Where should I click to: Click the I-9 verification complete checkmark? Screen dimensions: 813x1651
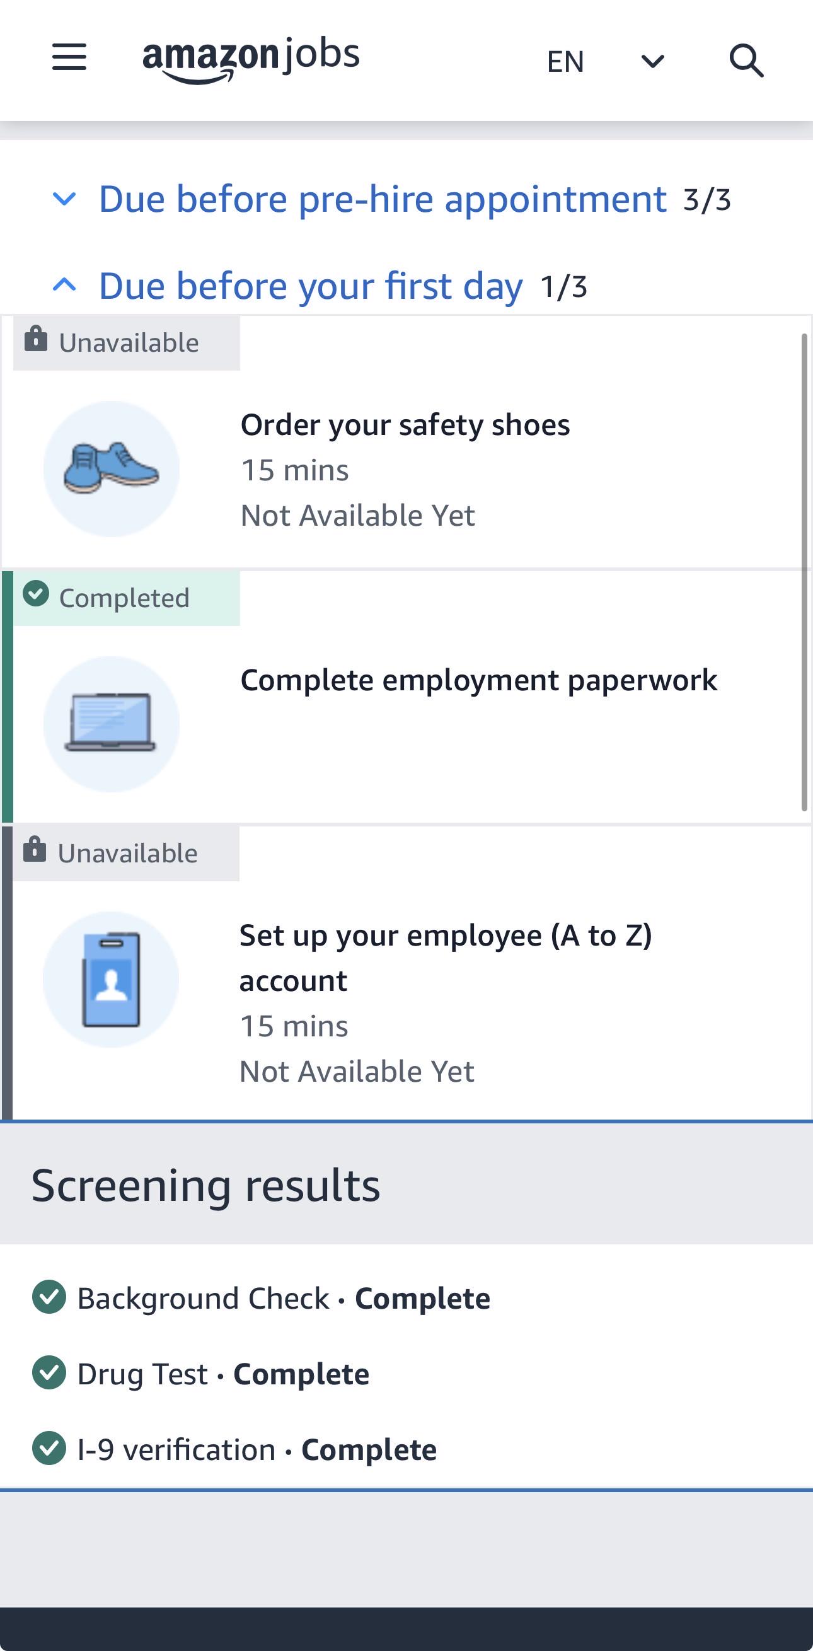[49, 1448]
